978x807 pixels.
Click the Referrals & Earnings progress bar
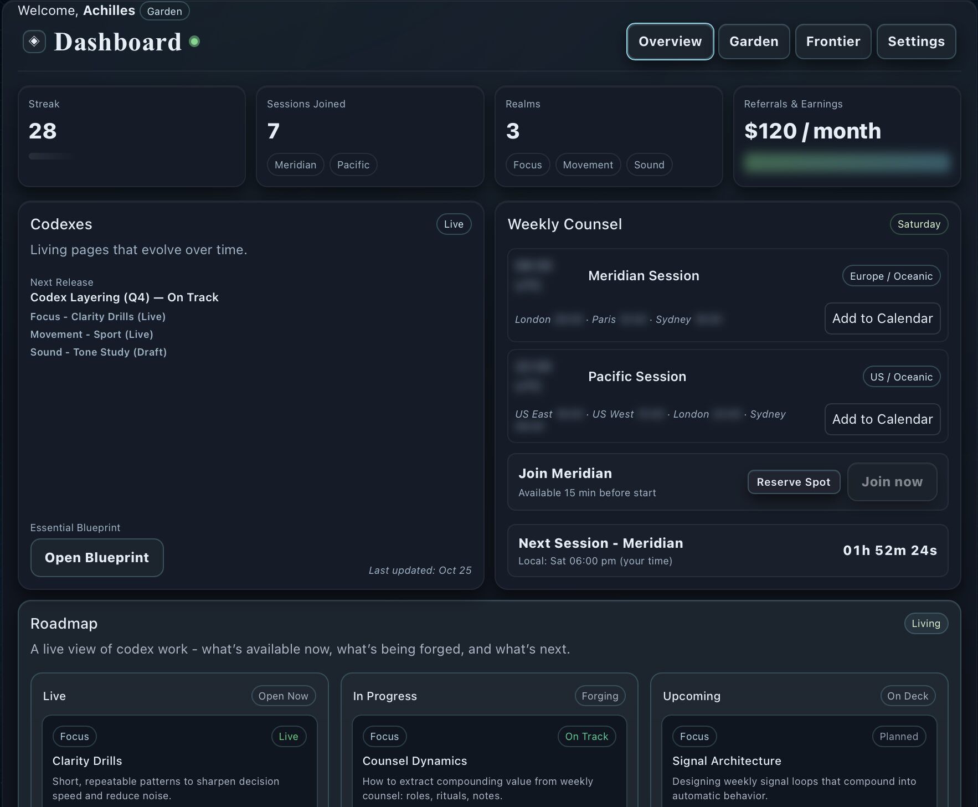(x=846, y=162)
